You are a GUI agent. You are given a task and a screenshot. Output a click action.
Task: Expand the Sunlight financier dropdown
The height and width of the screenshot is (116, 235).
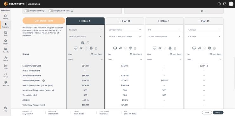85,30
